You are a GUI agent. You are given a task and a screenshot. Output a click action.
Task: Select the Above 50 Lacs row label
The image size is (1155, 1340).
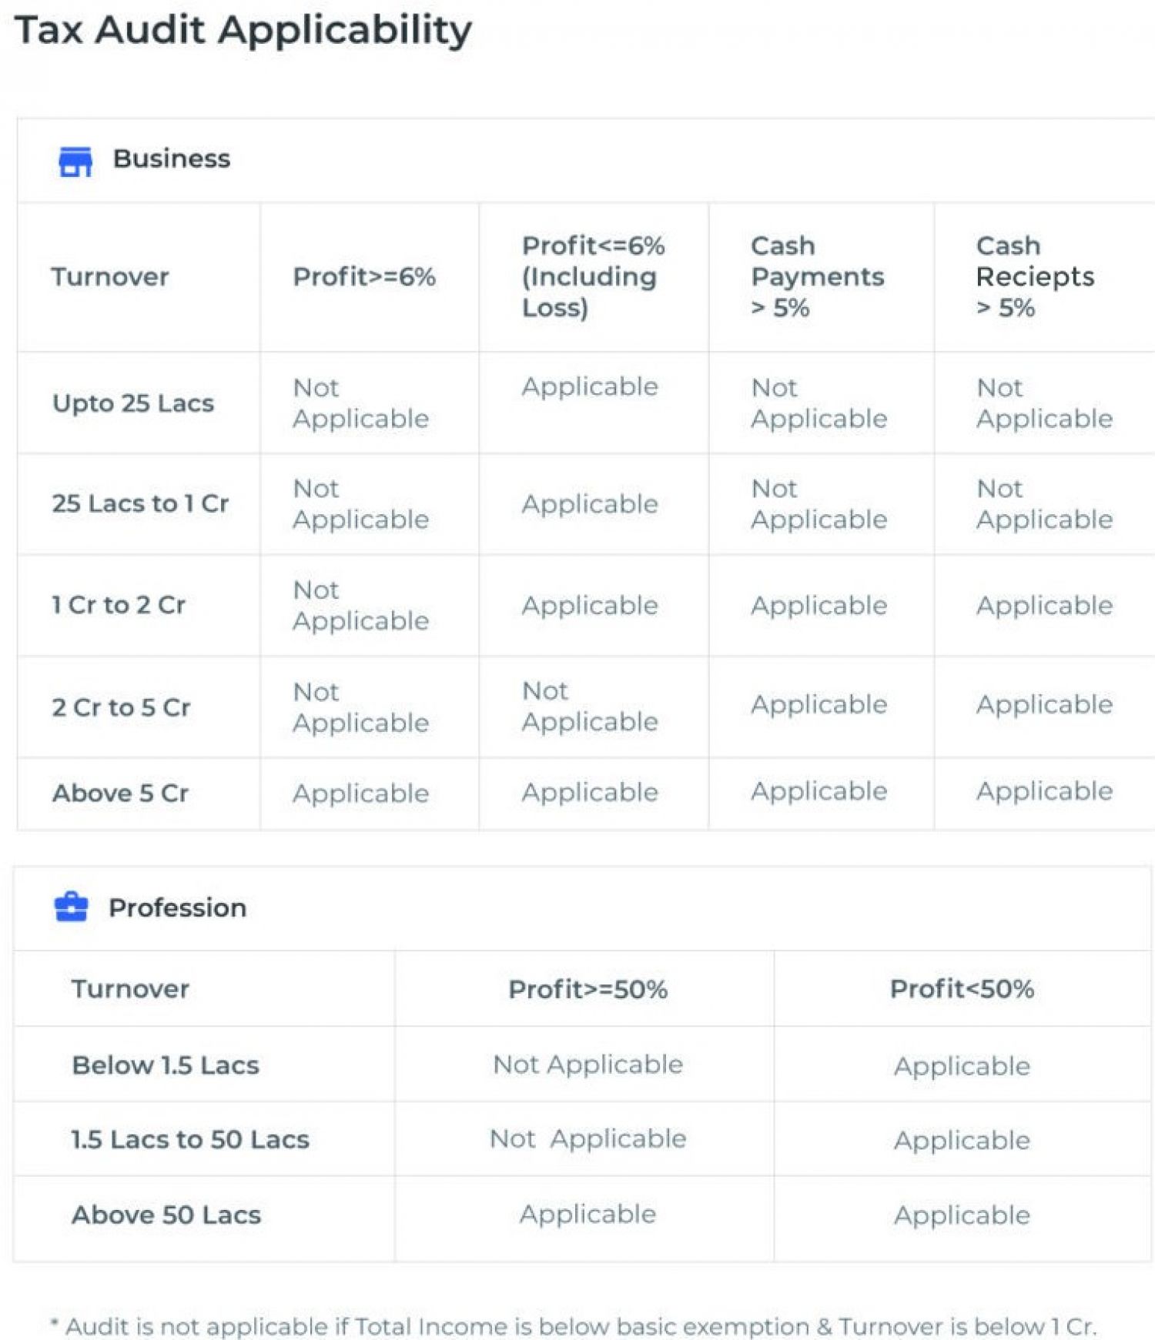point(166,1215)
